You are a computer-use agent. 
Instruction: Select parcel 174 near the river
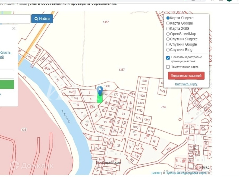click(x=76, y=98)
